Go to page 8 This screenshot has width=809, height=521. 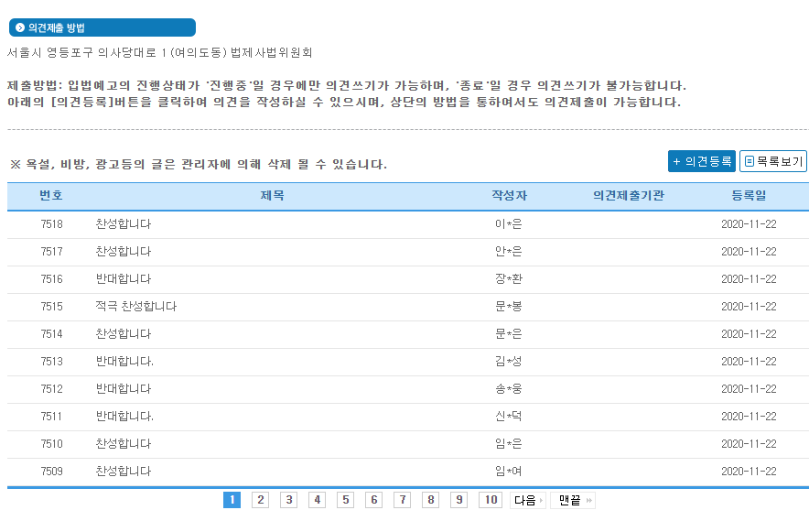[x=430, y=500]
